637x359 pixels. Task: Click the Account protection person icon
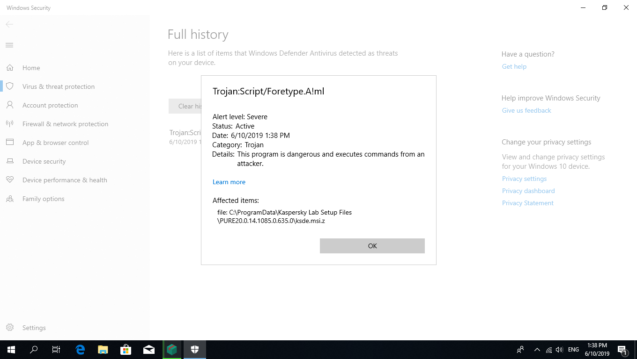click(10, 105)
